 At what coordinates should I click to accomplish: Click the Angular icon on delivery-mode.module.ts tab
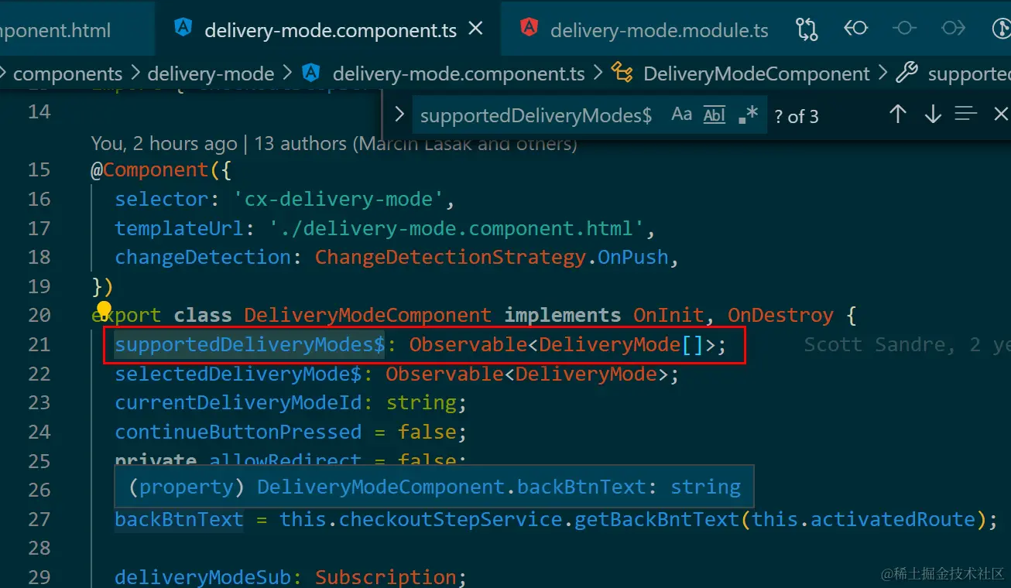pos(529,29)
